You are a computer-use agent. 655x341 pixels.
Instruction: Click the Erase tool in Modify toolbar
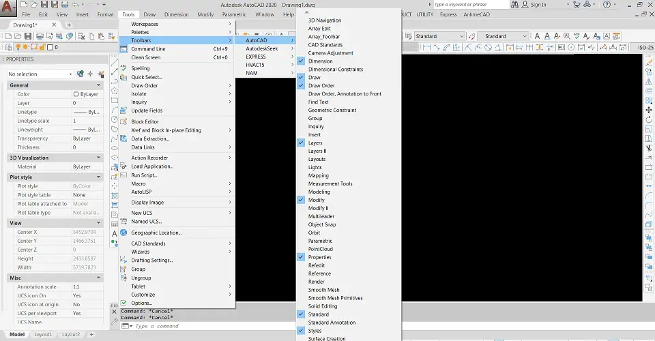point(649,62)
